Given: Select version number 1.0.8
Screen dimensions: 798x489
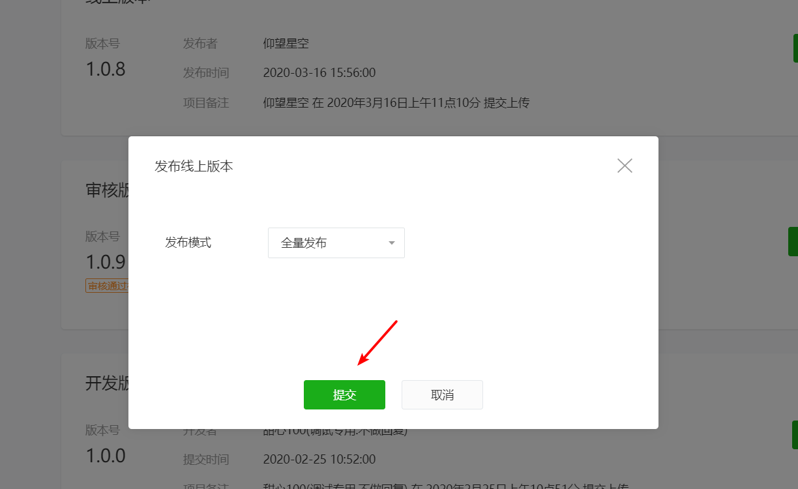Looking at the screenshot, I should (106, 69).
